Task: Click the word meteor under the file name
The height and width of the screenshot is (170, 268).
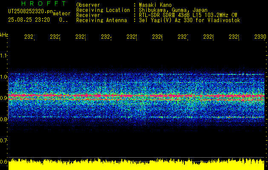Action: pyautogui.click(x=62, y=14)
